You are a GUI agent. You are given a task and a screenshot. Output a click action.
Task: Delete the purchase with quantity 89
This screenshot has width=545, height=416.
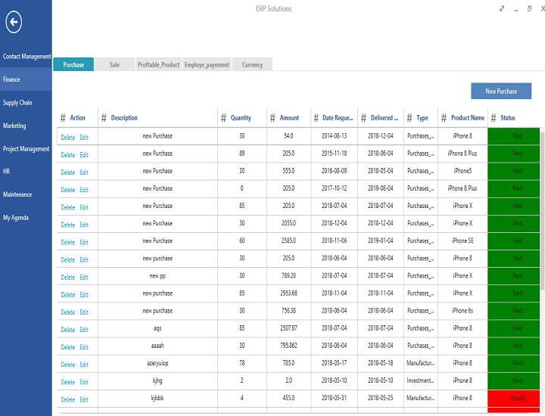pyautogui.click(x=68, y=155)
